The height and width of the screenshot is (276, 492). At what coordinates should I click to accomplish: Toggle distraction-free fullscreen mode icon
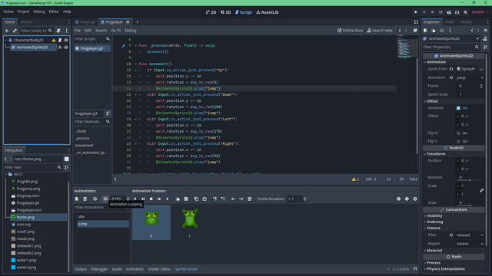point(416,22)
